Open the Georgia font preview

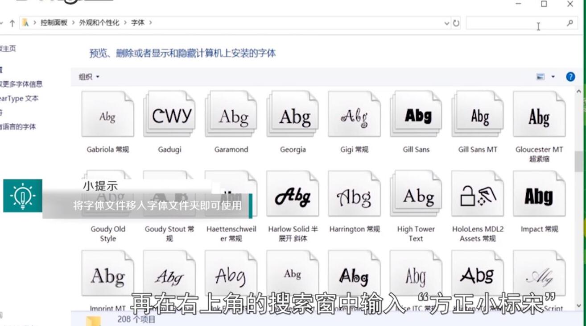tap(292, 114)
